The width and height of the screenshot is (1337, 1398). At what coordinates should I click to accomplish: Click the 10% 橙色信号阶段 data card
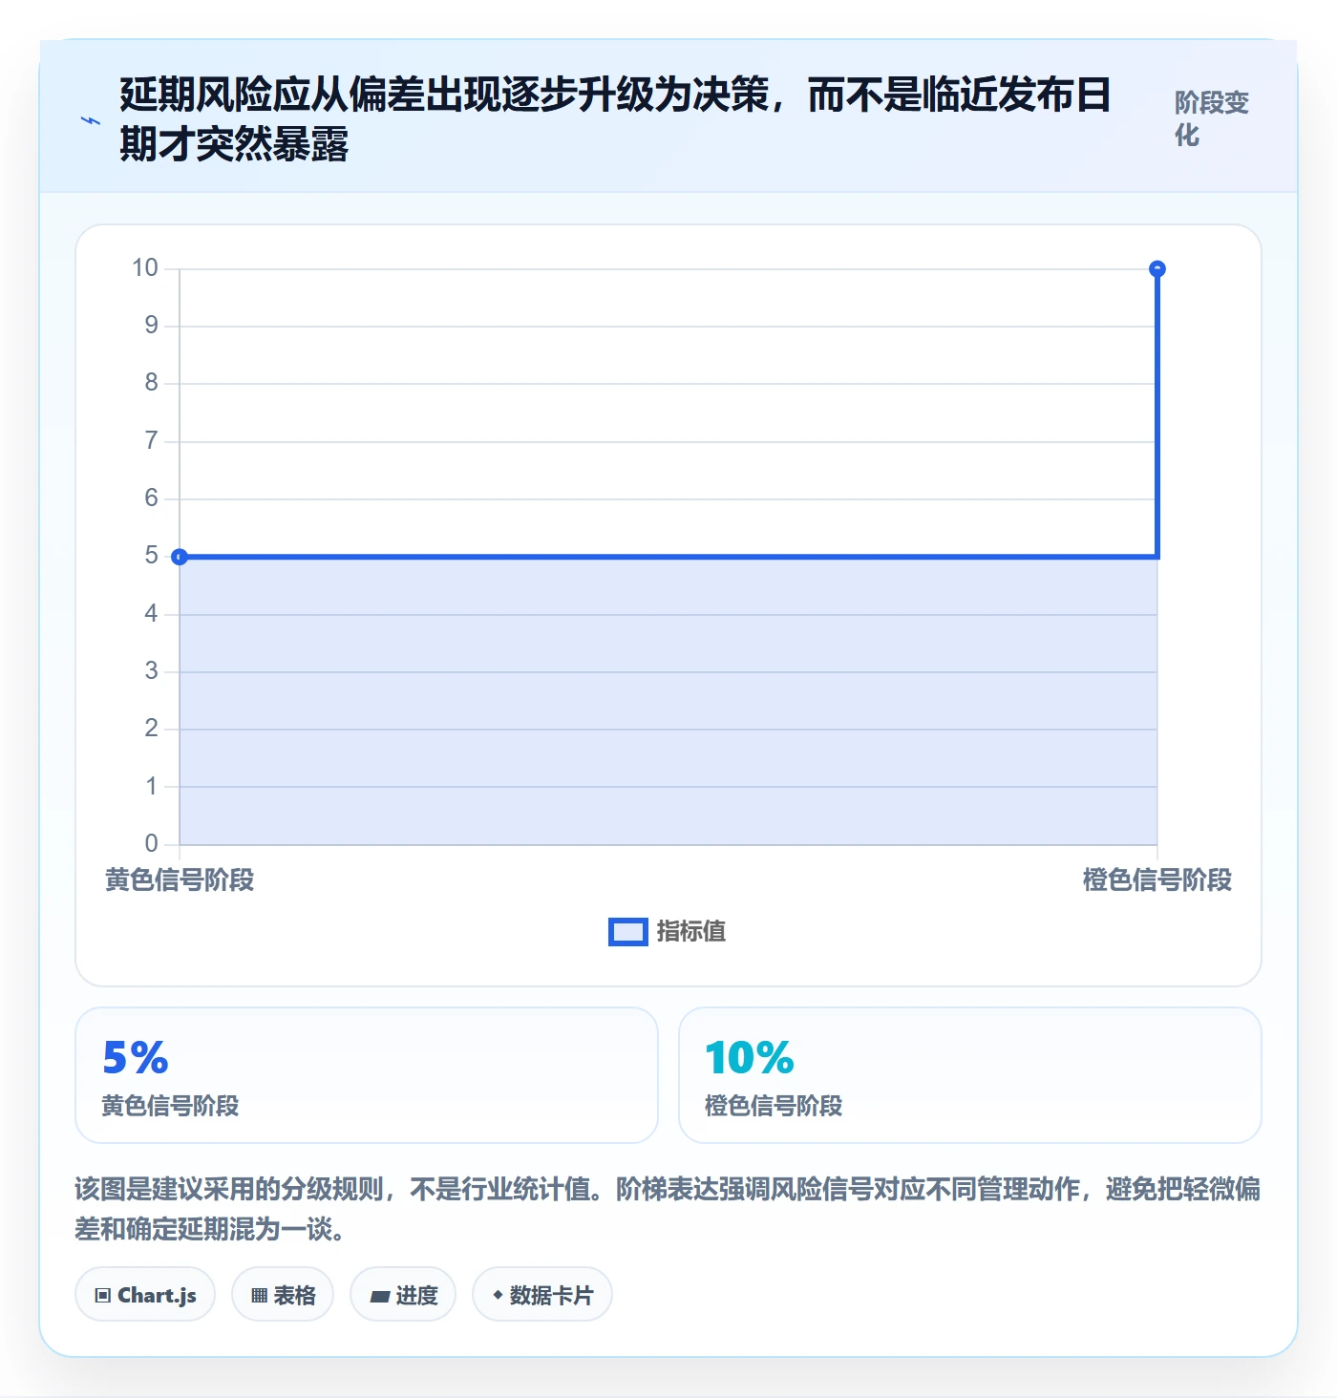pyautogui.click(x=970, y=1075)
